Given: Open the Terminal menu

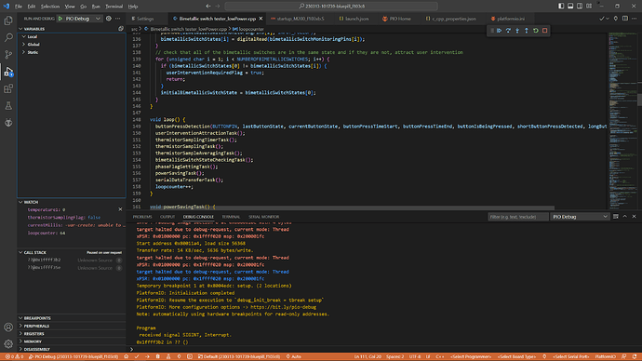Looking at the screenshot, I should pos(114,7).
